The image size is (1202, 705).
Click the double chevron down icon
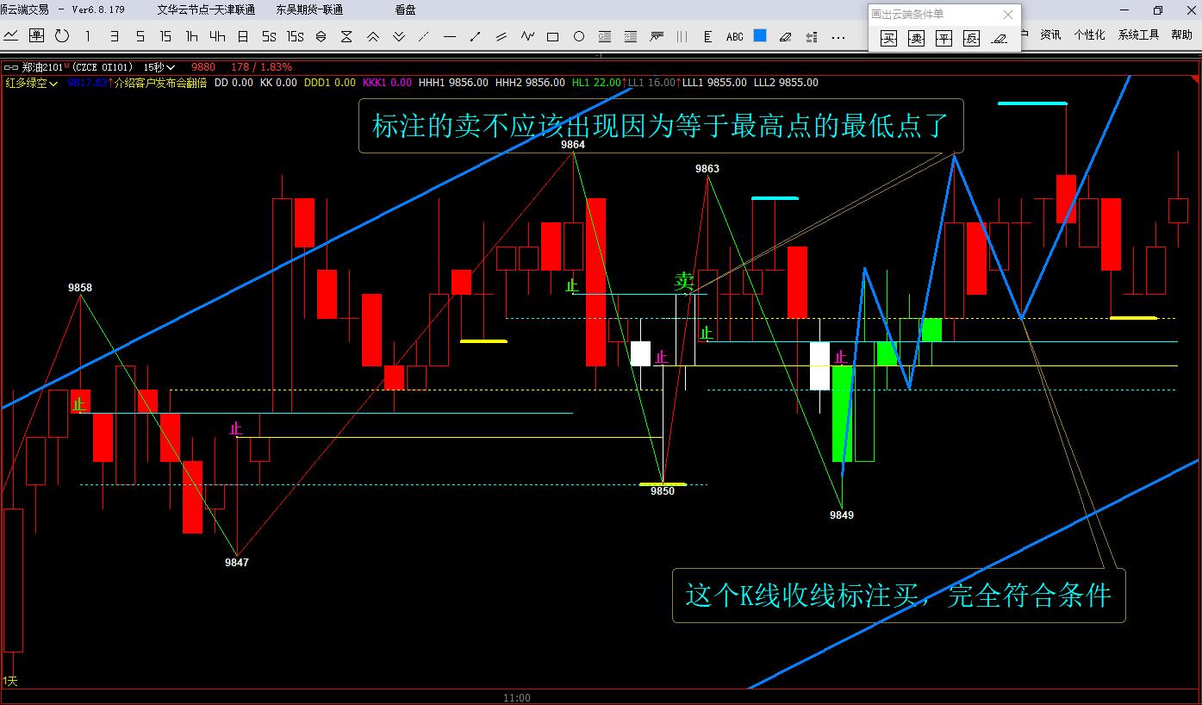pos(398,36)
